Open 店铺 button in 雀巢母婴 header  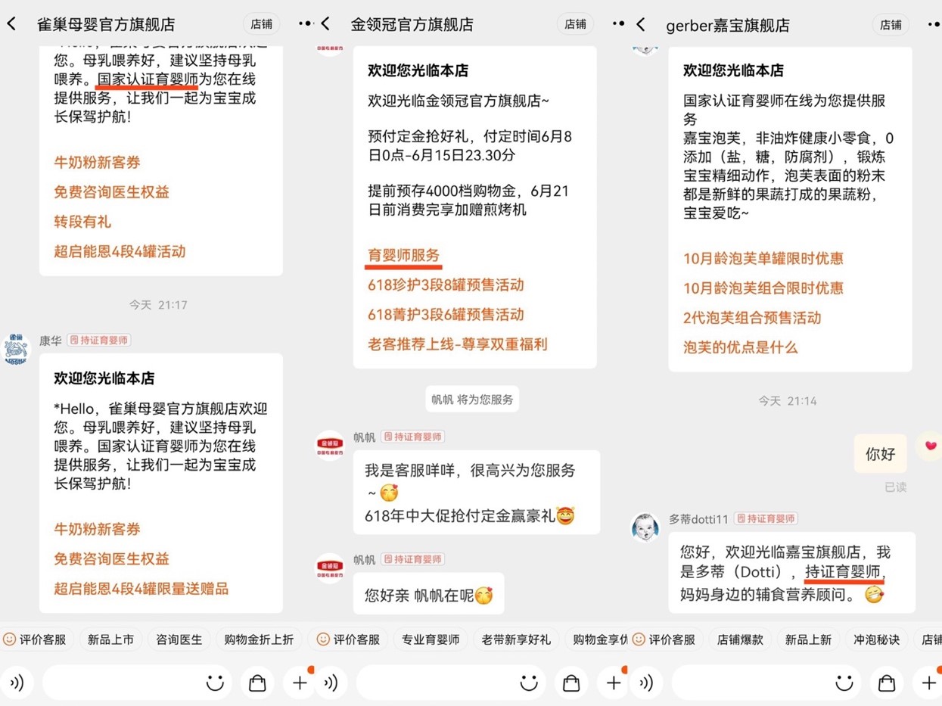(x=261, y=24)
